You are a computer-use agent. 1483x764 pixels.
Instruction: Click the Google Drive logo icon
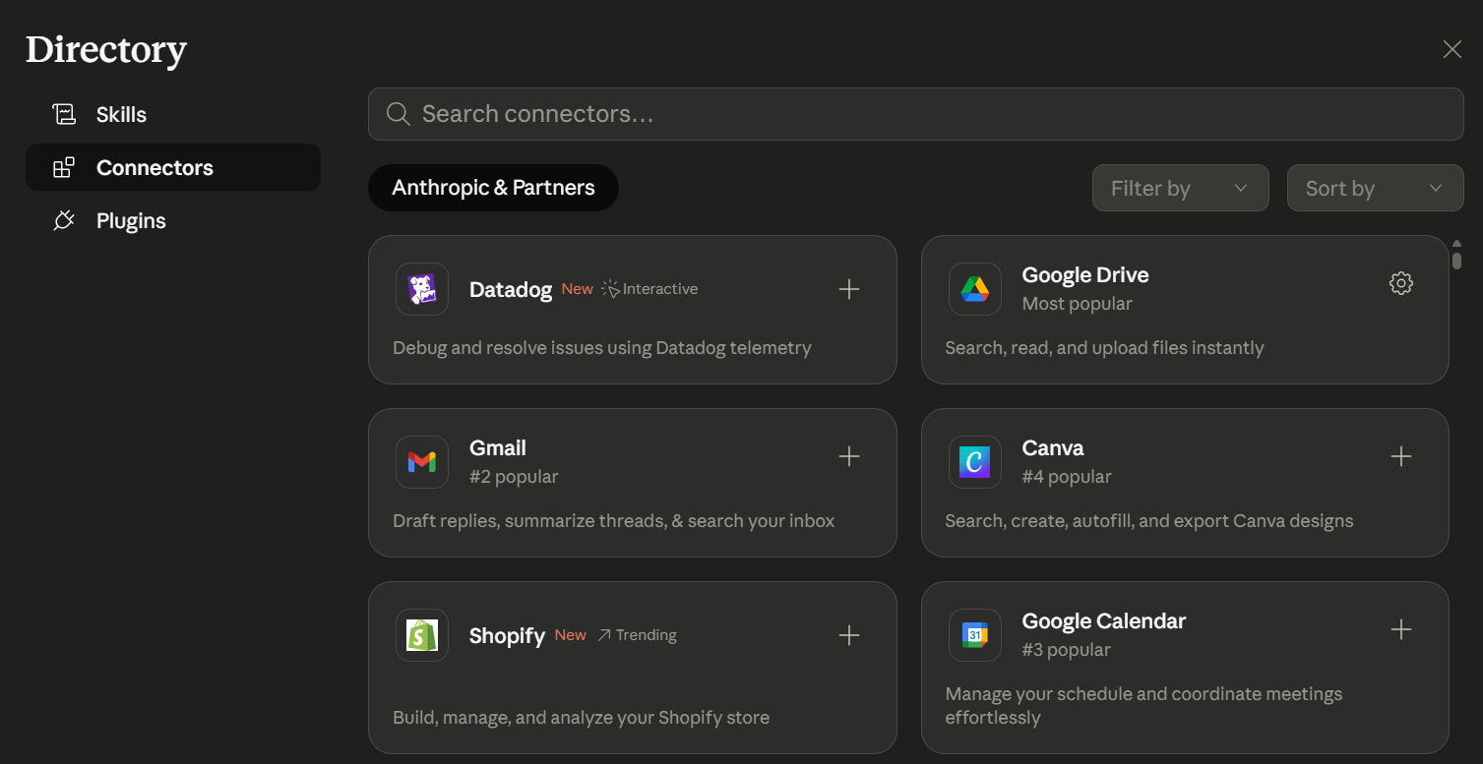975,289
